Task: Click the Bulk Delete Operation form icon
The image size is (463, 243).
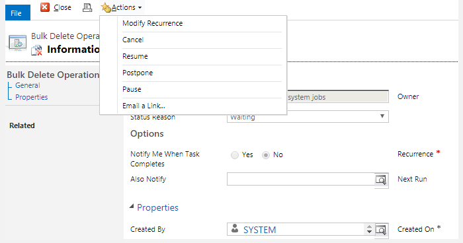Action: [x=18, y=43]
